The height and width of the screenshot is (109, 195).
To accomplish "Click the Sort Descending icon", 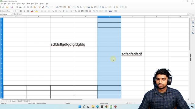I will pos(81,7).
